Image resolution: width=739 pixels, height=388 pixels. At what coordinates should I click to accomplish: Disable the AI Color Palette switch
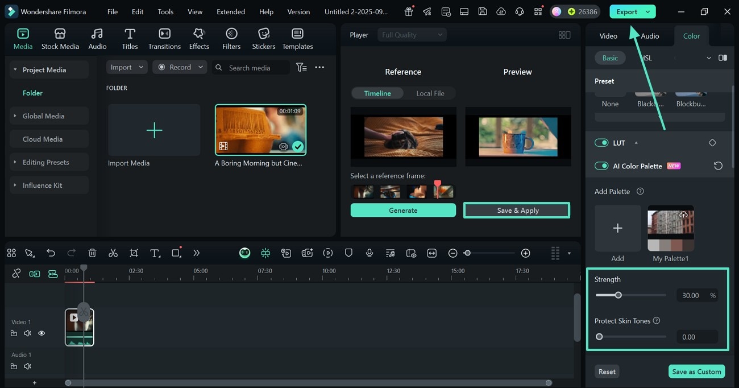tap(601, 166)
